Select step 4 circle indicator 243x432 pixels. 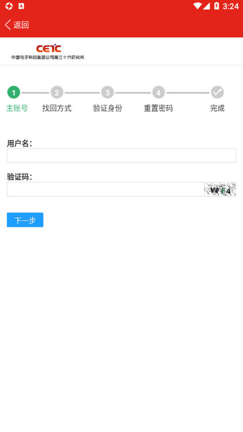(x=158, y=92)
